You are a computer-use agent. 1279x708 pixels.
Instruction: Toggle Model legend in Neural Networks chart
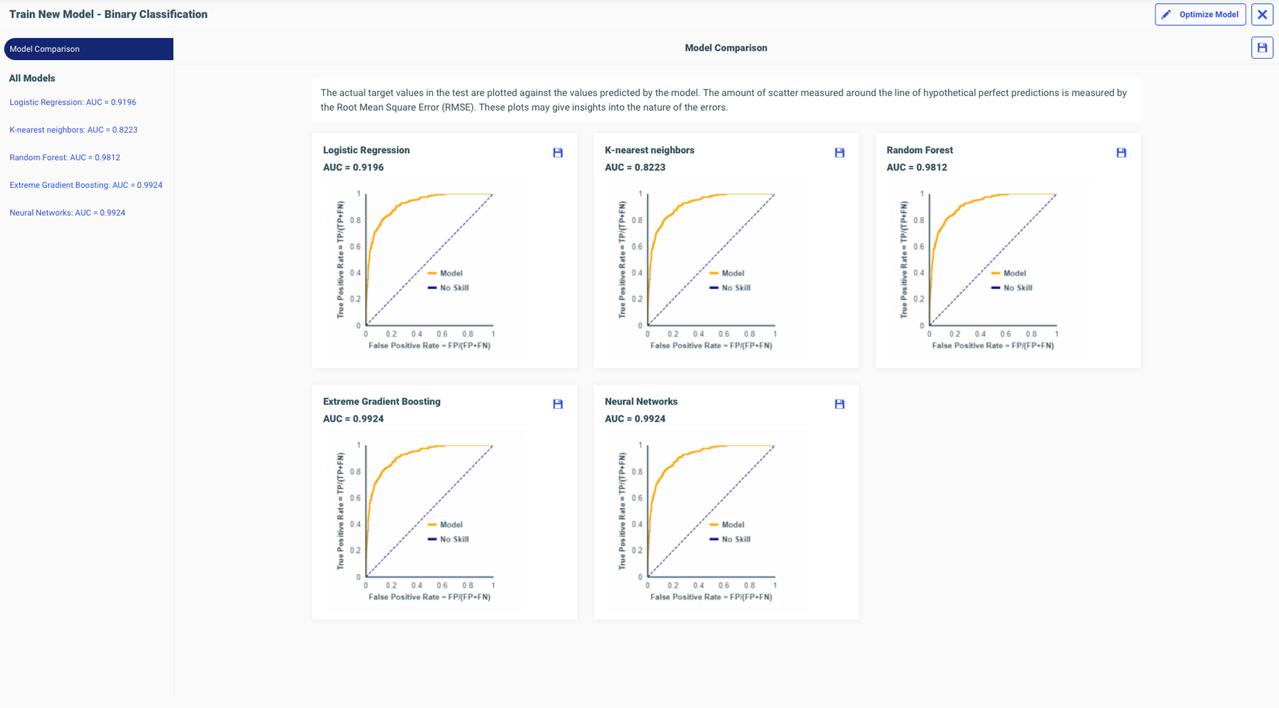coord(727,525)
